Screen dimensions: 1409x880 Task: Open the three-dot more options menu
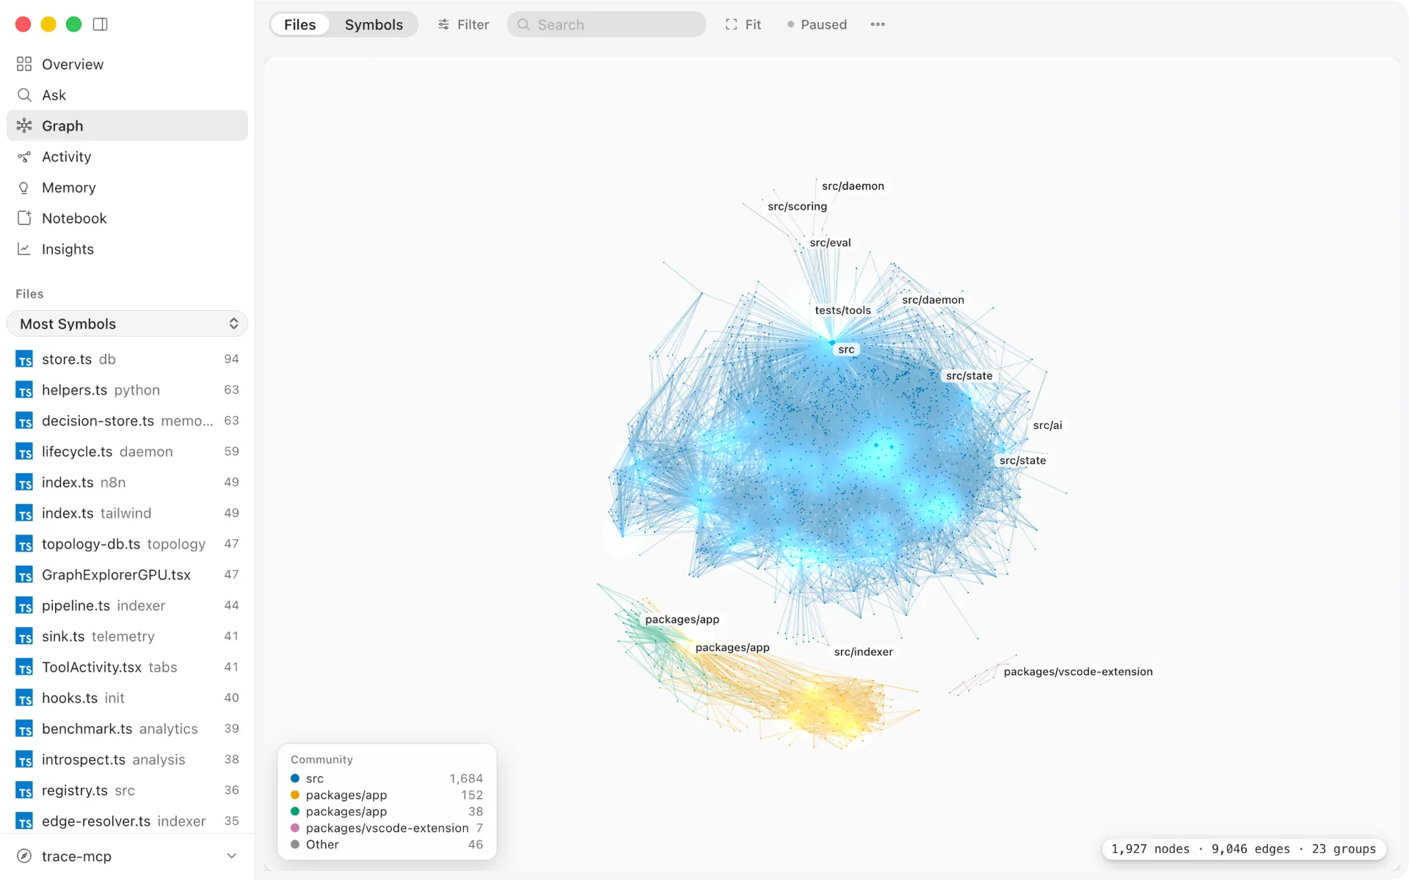pos(878,24)
